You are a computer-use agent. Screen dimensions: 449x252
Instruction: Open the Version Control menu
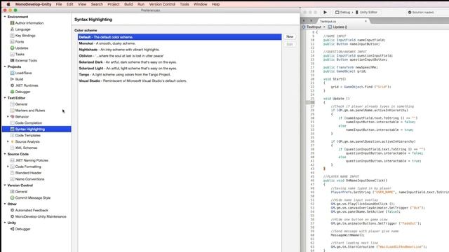(x=162, y=4)
